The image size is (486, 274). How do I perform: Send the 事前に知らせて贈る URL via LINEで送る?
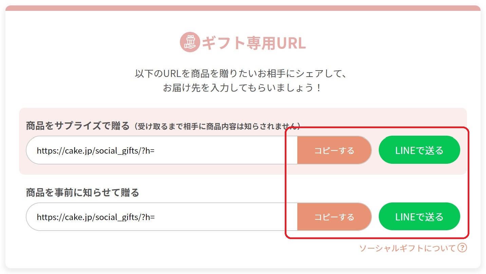pos(419,217)
